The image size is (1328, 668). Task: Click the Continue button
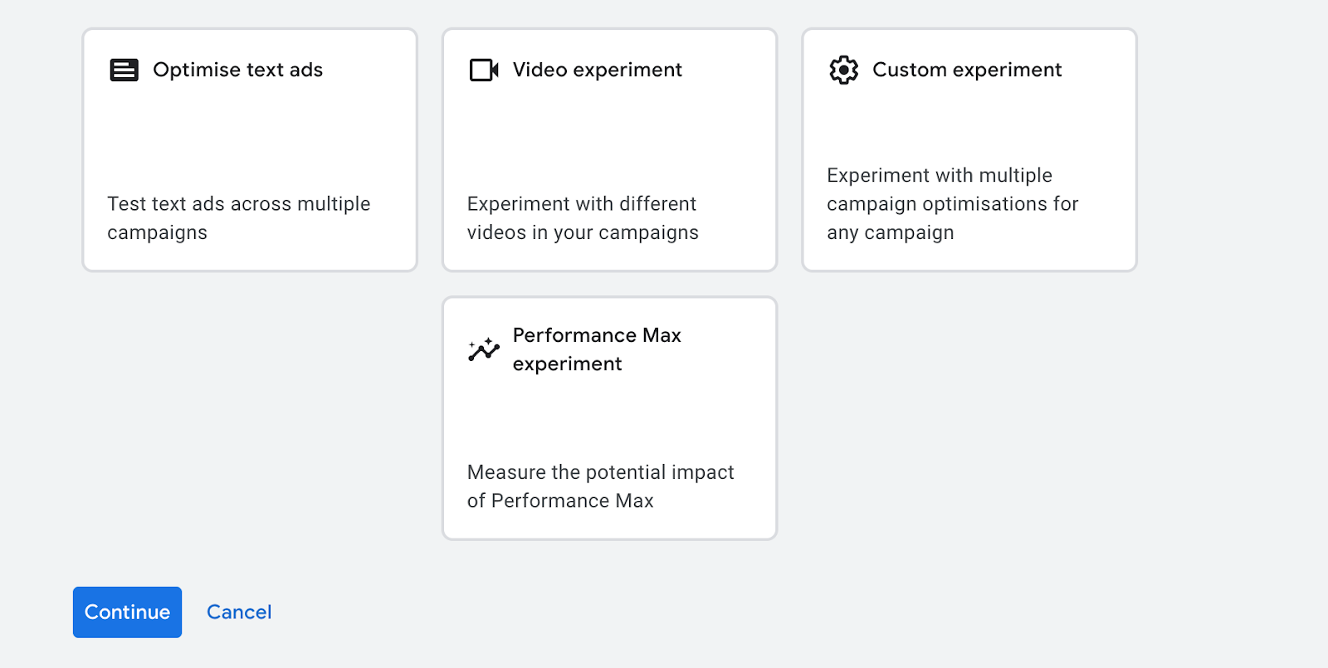tap(127, 612)
